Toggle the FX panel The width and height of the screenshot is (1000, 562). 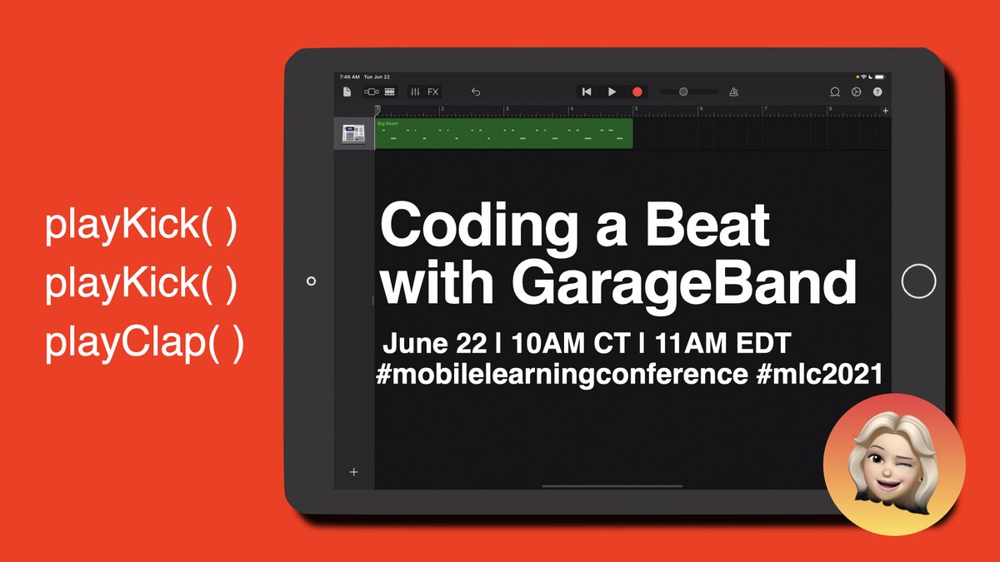pyautogui.click(x=433, y=92)
